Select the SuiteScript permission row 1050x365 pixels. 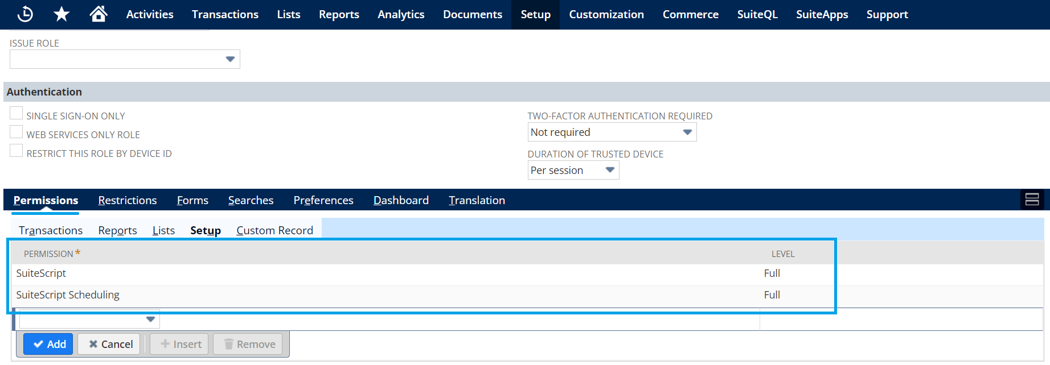point(527,273)
